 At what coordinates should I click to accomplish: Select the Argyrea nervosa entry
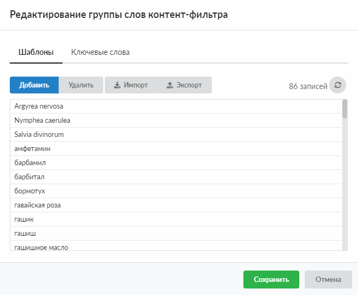[39, 106]
